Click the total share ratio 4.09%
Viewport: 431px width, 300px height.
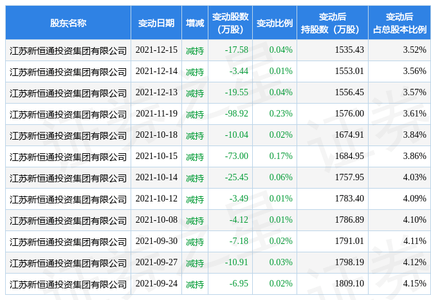(414, 198)
